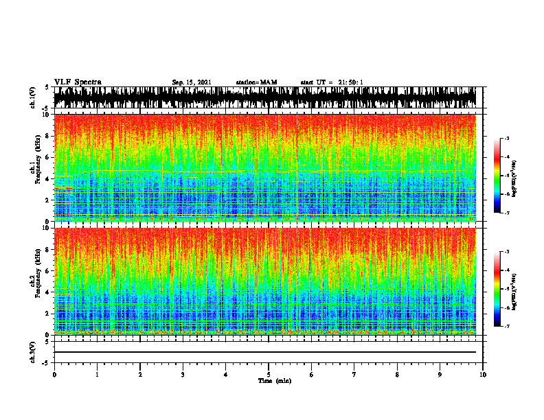Click the ch.1 spectrogram at minute 5
Viewport: 544px width, 420px height.
click(x=269, y=167)
